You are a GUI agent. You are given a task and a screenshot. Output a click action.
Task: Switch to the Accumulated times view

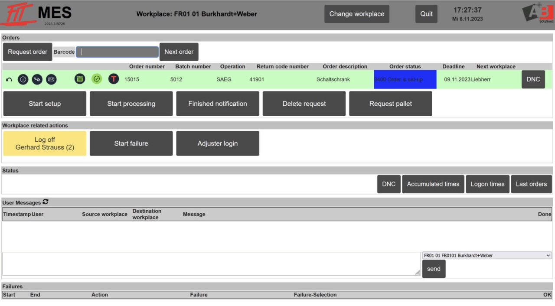pos(433,184)
